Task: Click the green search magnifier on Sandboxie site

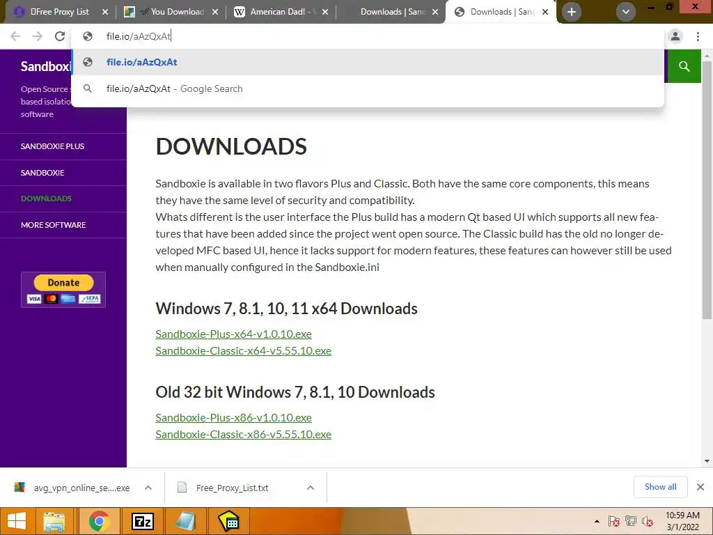Action: [x=684, y=66]
